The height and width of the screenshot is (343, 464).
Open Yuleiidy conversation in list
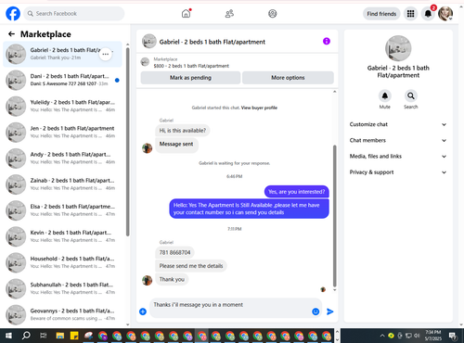[63, 106]
